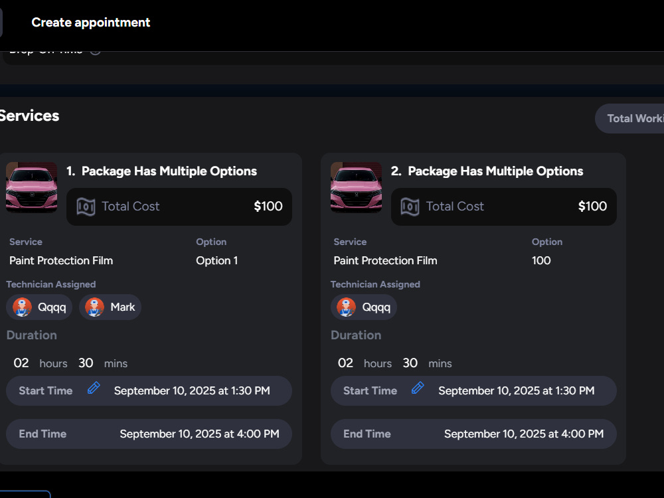This screenshot has width=664, height=498.
Task: Click the Mark technician chip
Action: pyautogui.click(x=110, y=307)
